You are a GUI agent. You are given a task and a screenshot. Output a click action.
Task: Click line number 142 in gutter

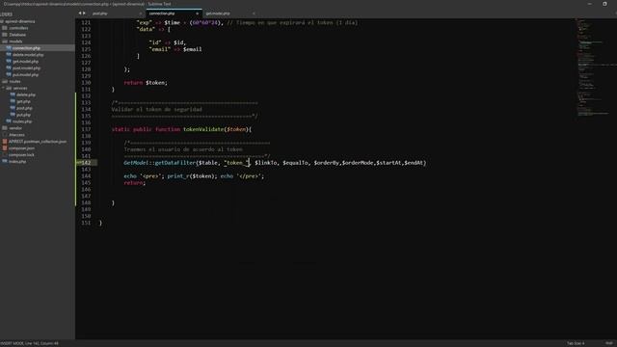click(86, 163)
